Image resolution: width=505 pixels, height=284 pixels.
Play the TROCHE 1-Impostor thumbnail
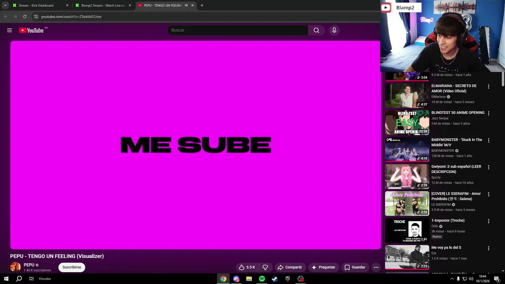point(407,230)
